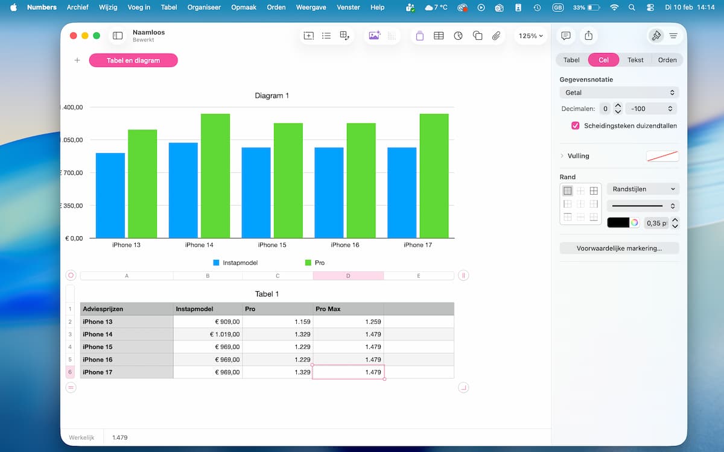Toggle the sidebar view button
This screenshot has height=452, width=724.
tap(118, 36)
